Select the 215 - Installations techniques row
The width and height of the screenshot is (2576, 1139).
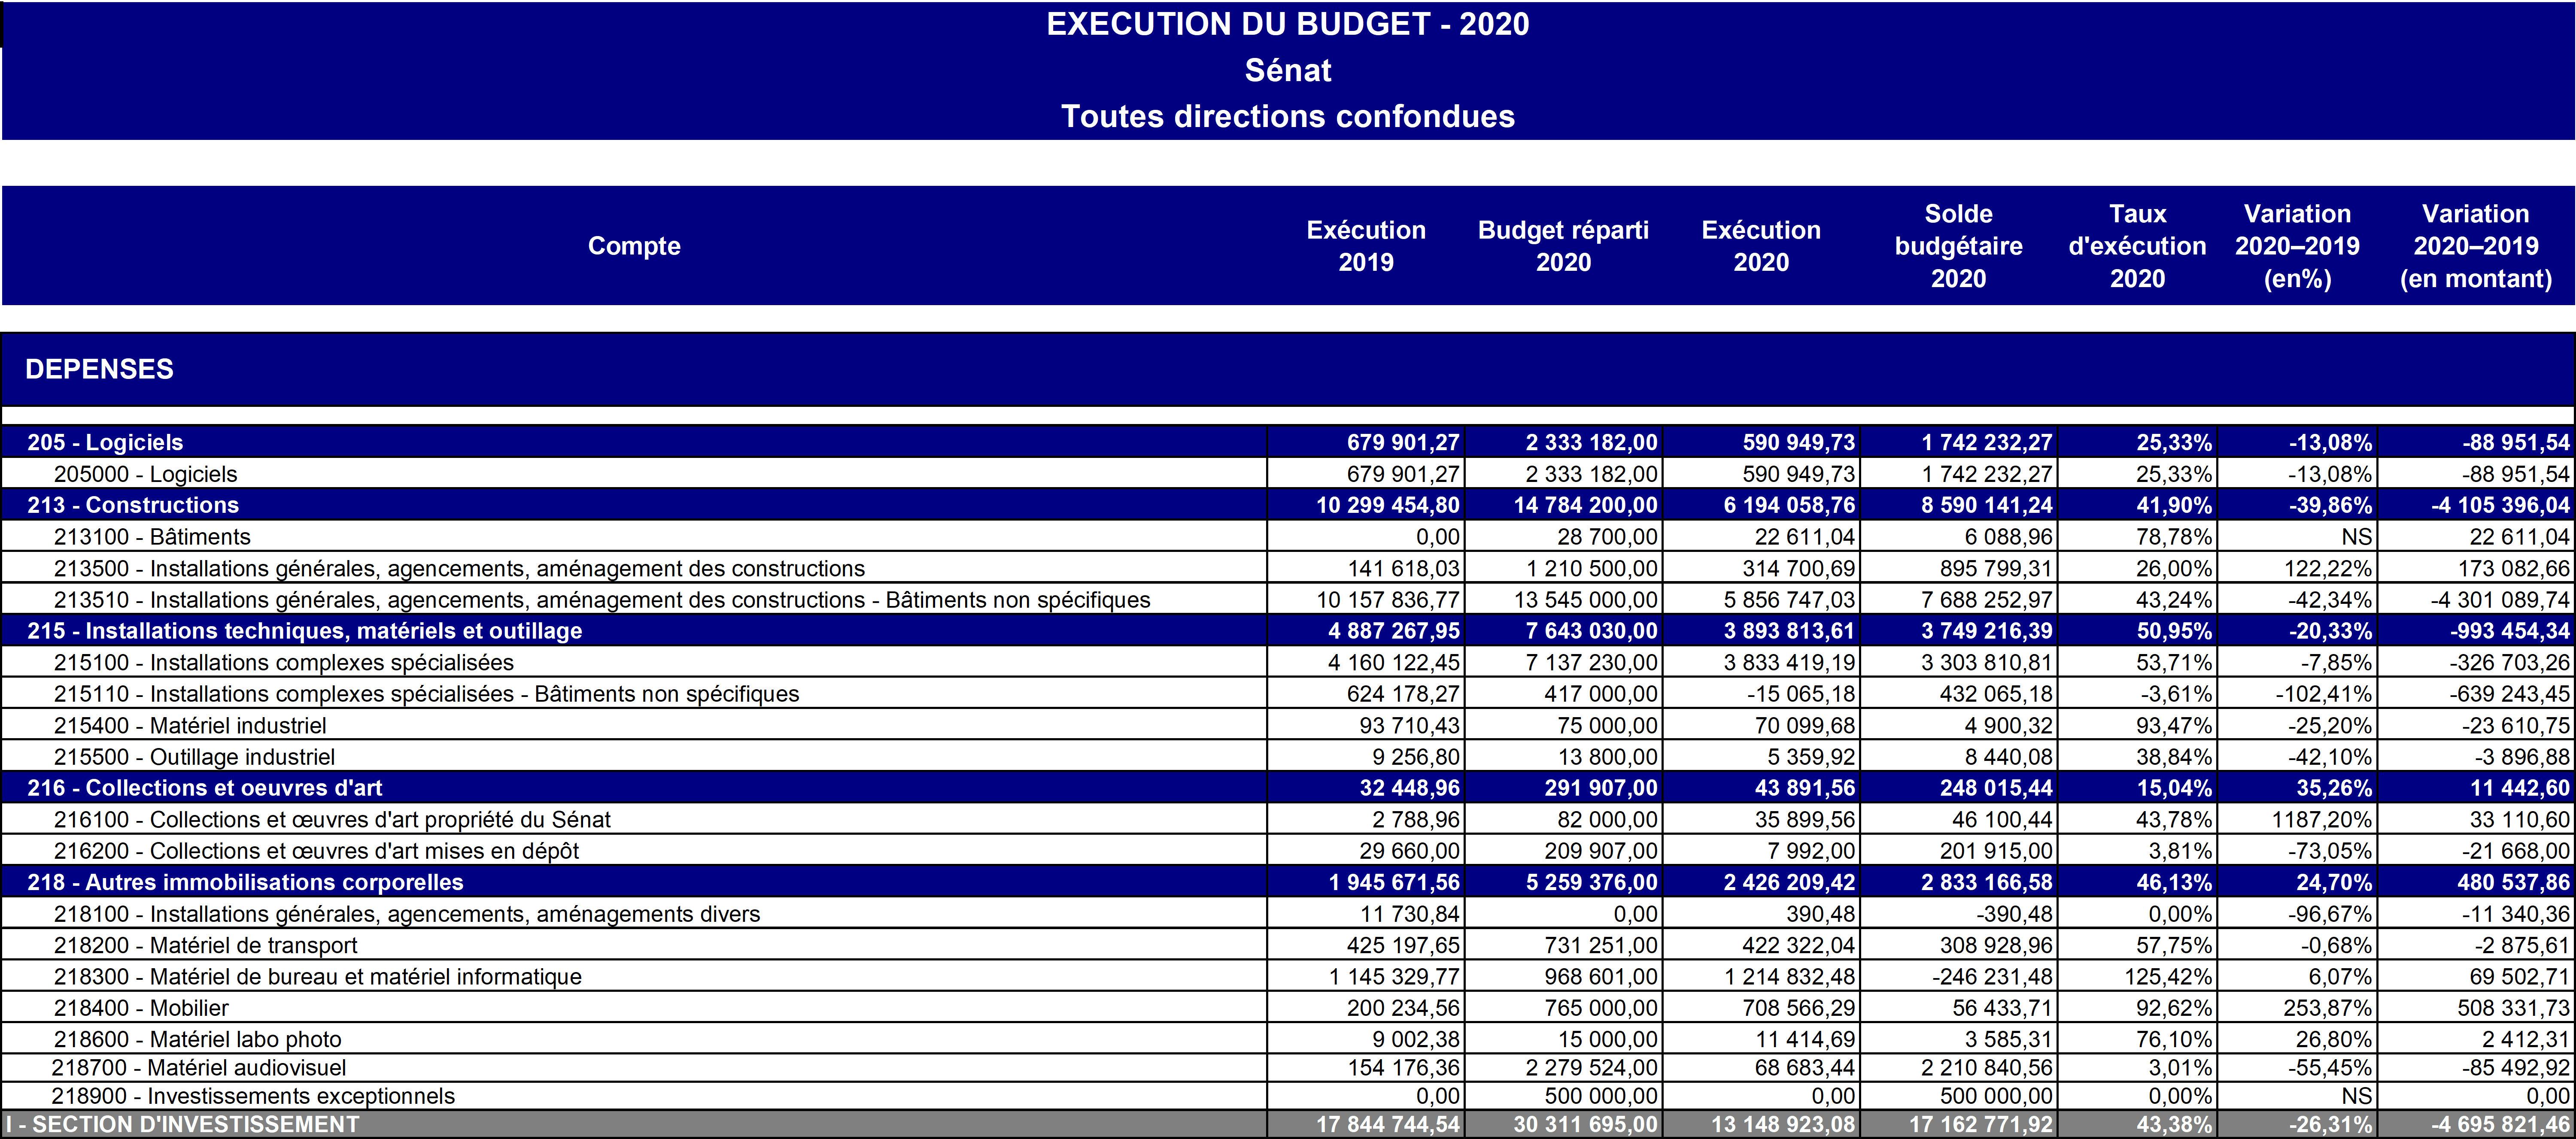click(x=304, y=631)
